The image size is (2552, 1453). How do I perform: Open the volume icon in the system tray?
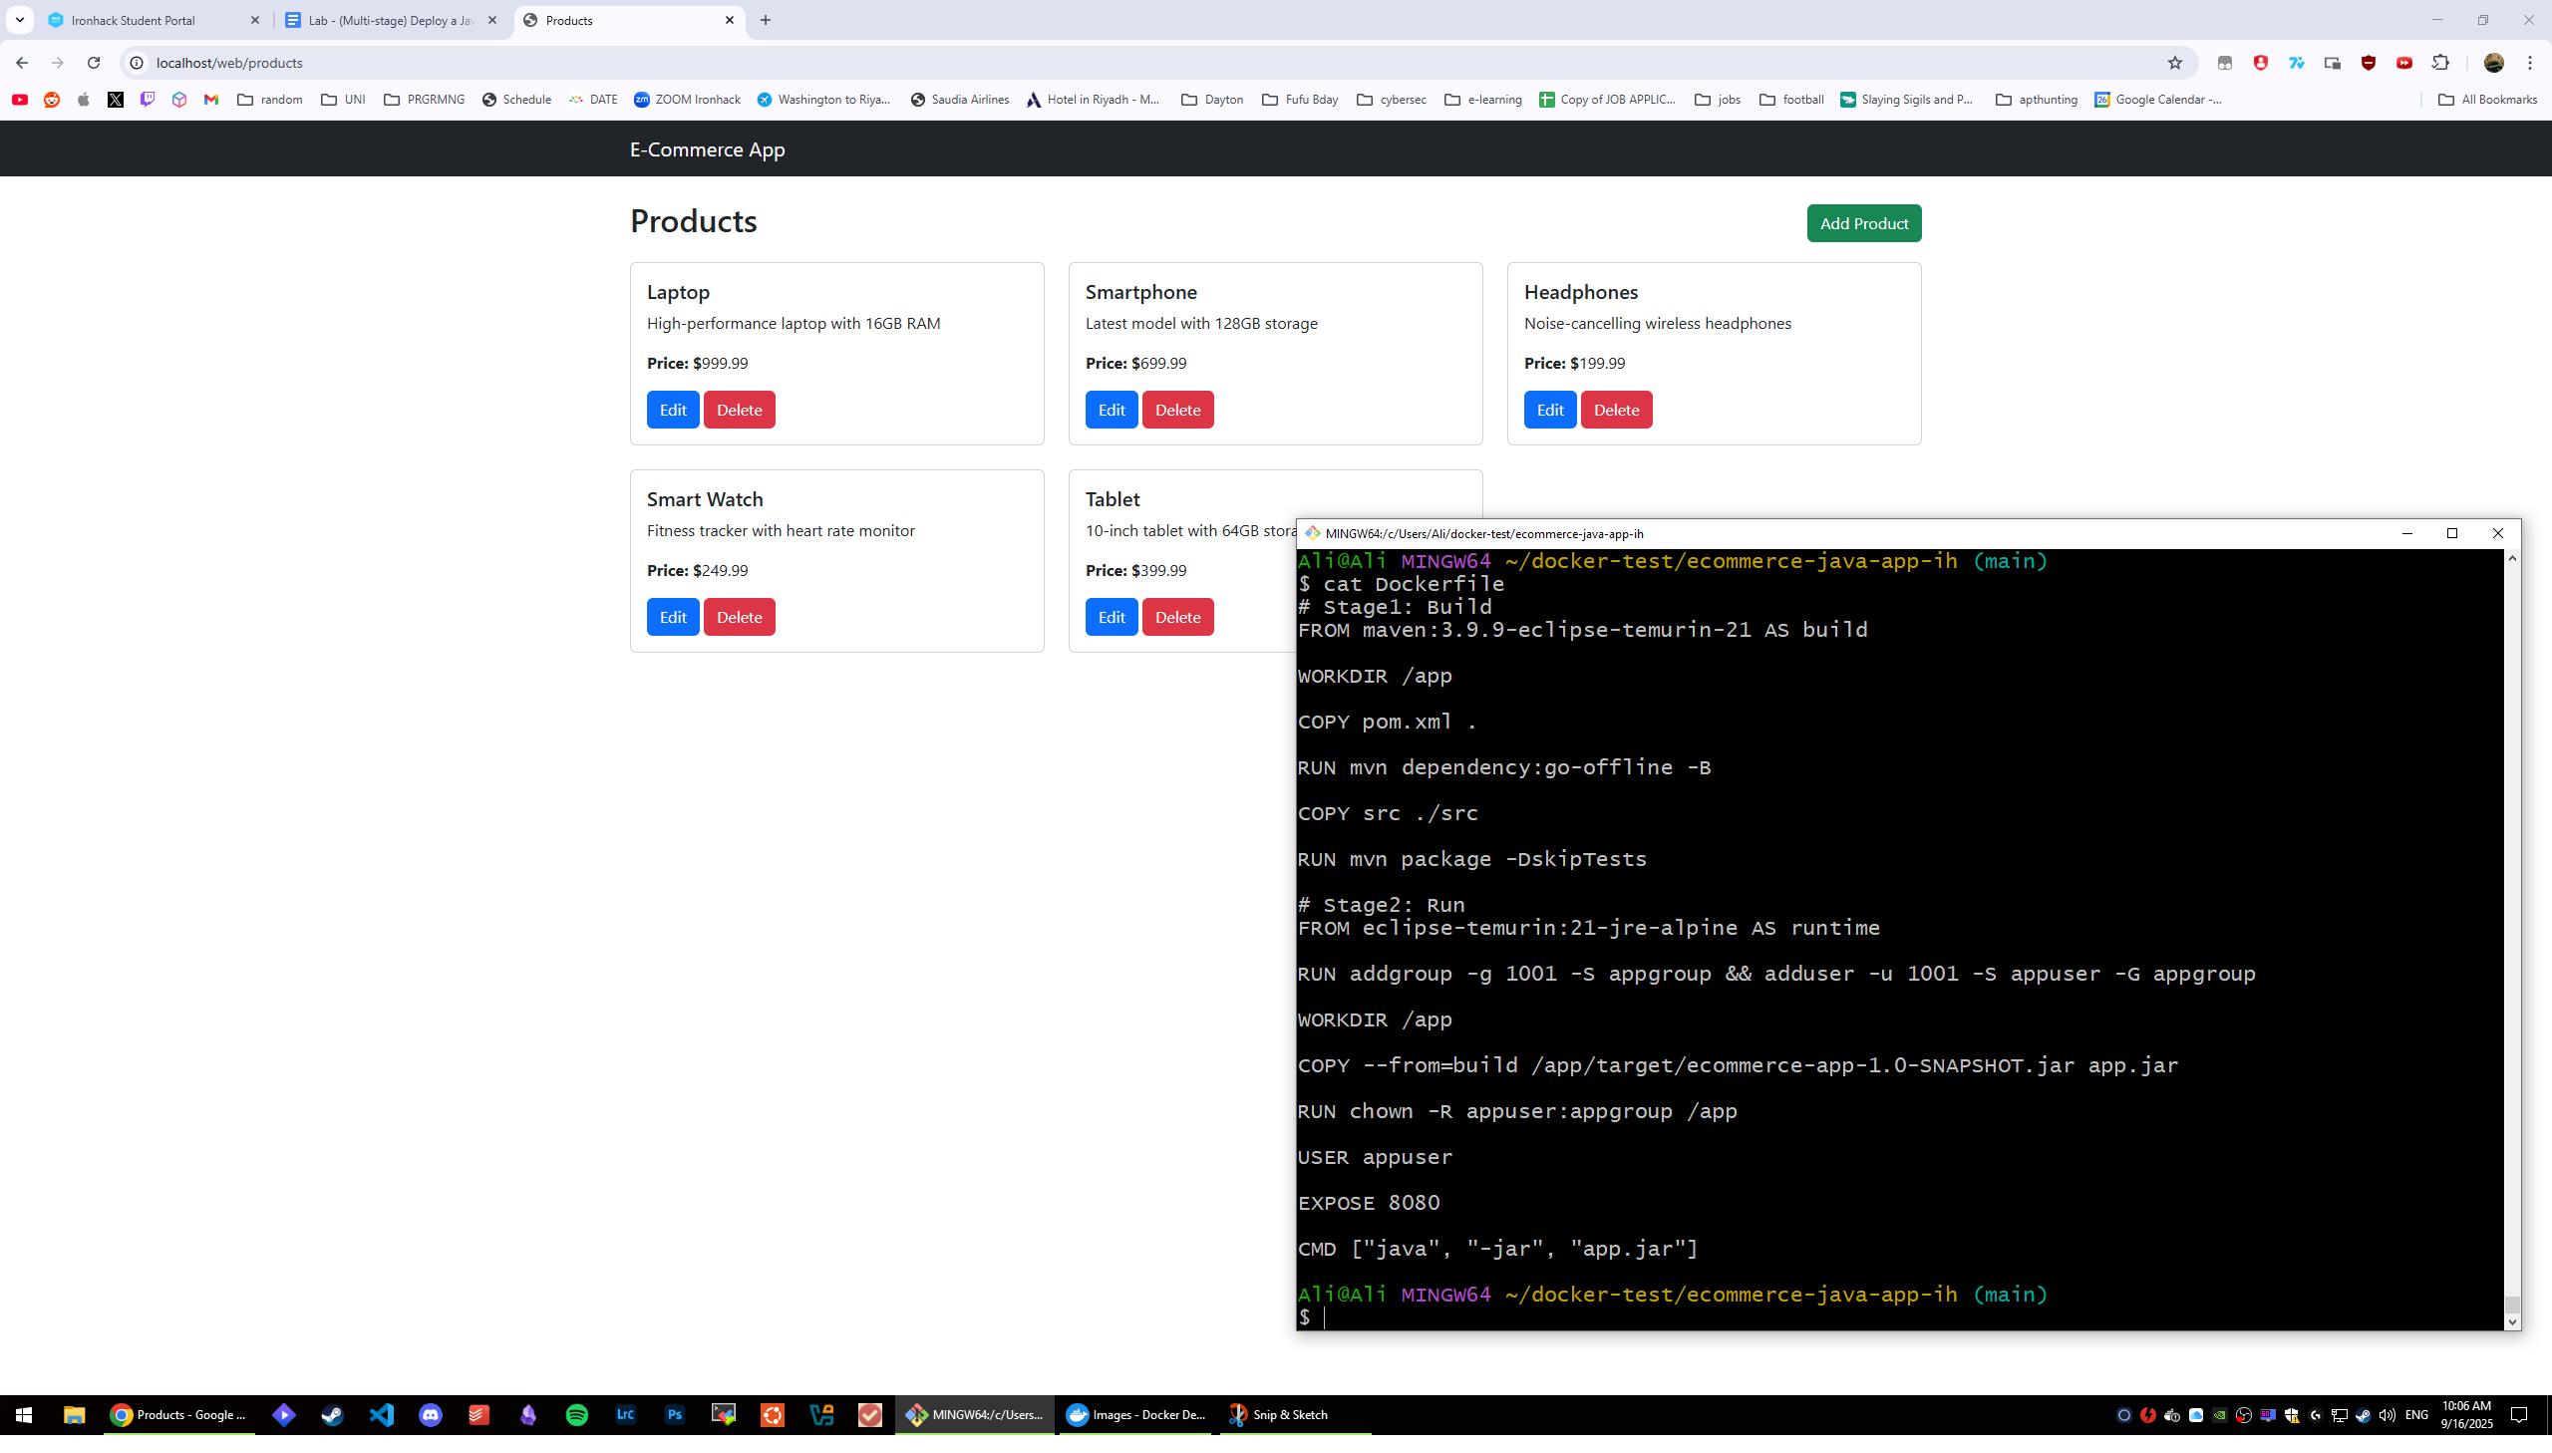click(2387, 1414)
